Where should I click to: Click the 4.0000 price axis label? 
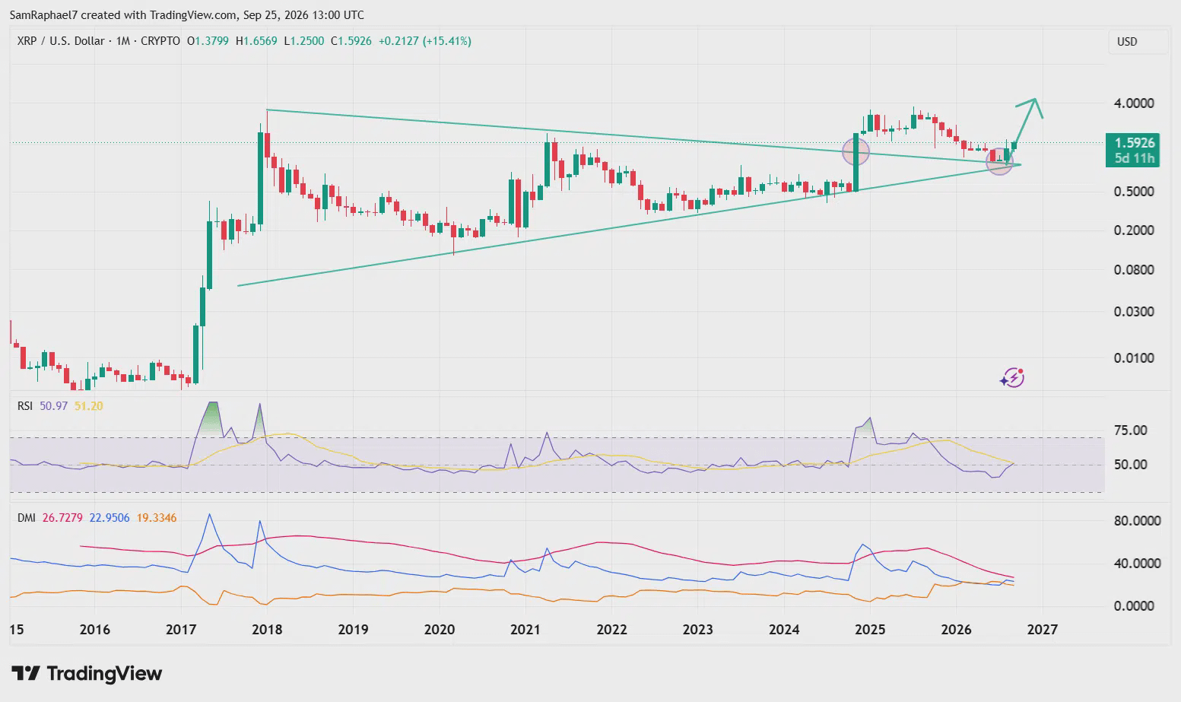pos(1134,103)
